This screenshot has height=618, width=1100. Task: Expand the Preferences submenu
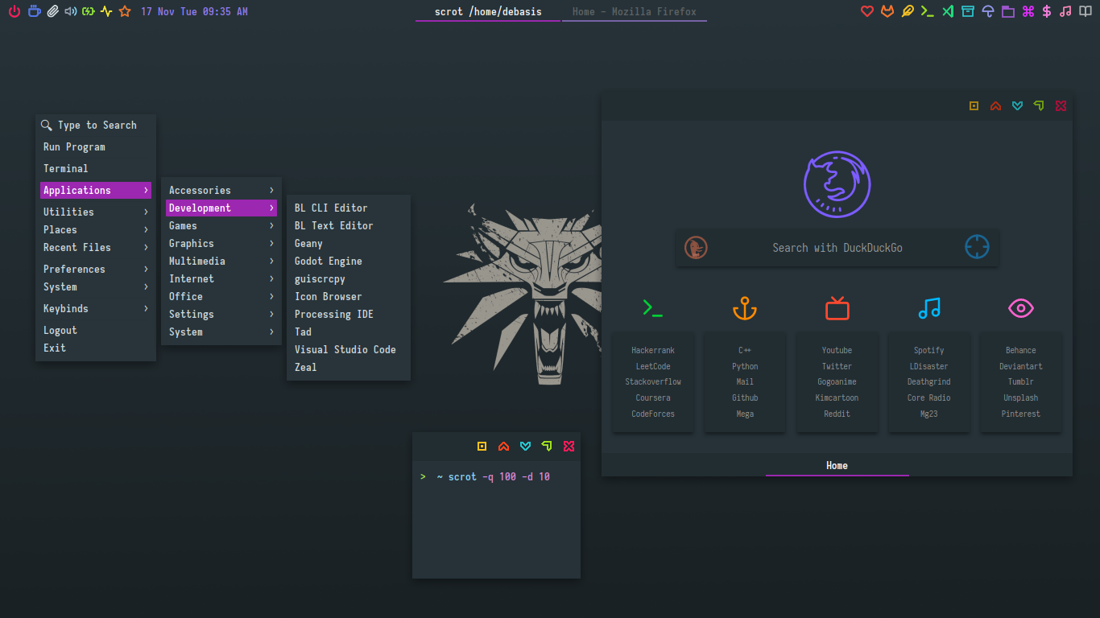coord(96,269)
